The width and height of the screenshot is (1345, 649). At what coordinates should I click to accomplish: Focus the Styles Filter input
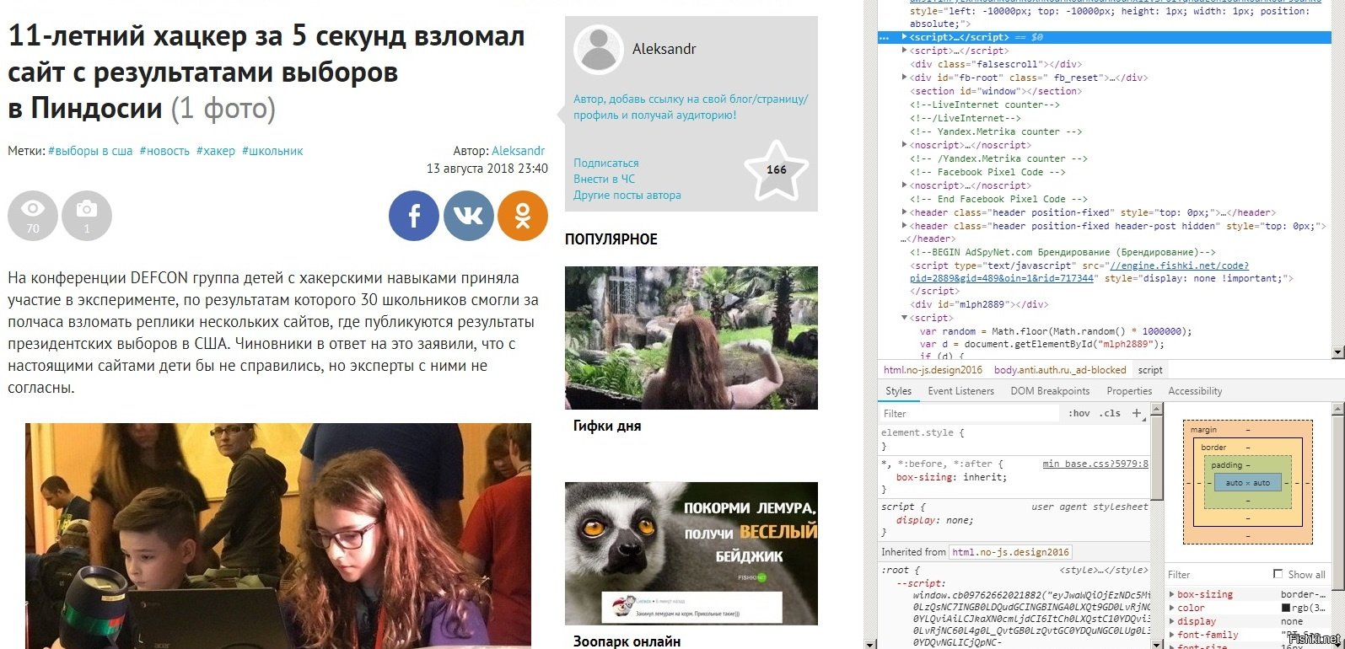pyautogui.click(x=970, y=414)
